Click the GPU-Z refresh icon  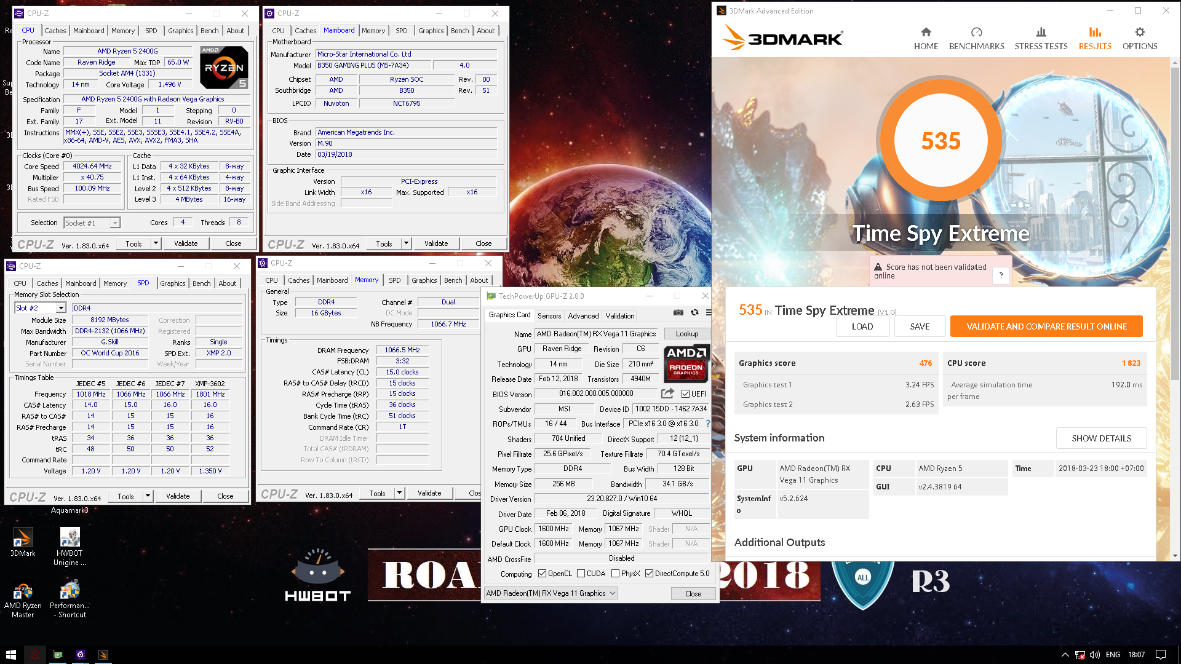[x=694, y=312]
